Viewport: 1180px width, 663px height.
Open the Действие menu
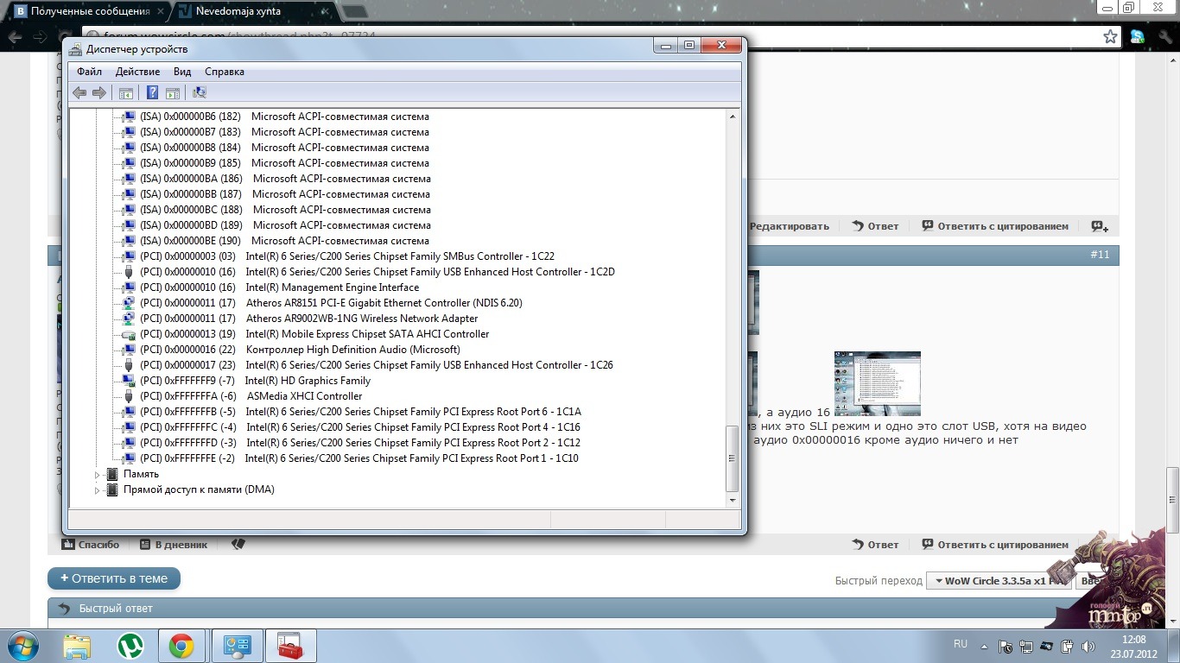pos(137,72)
